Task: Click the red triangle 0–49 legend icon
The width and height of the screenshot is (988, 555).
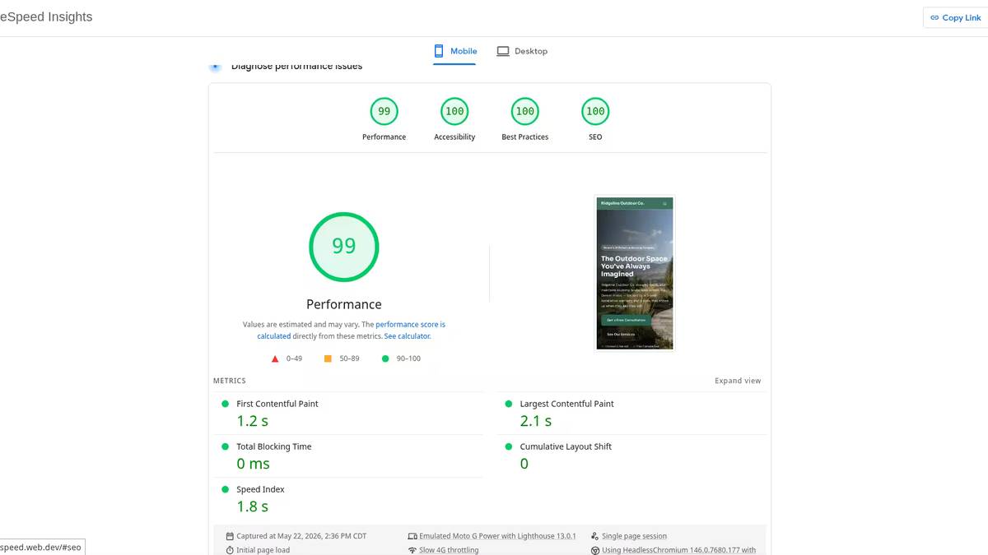Action: coord(275,358)
